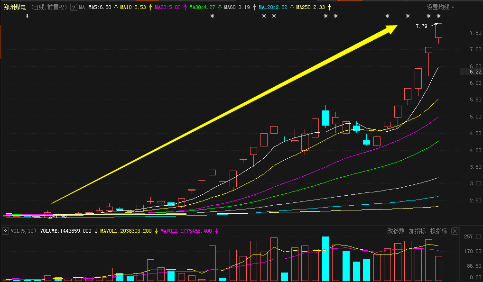Click the 加指标 button
Screen dimensions: 483x282
tap(417, 231)
